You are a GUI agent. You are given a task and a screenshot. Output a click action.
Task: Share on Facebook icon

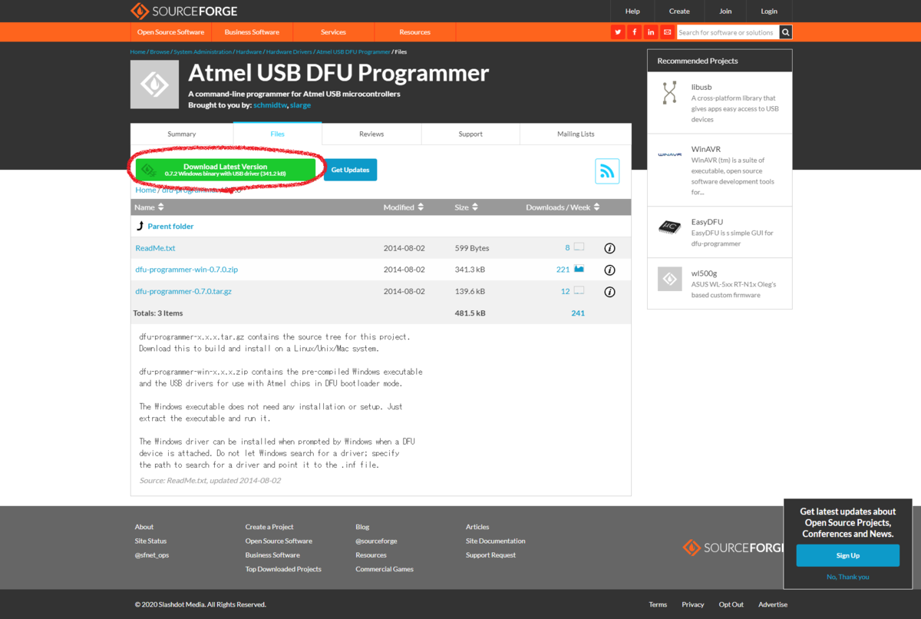tap(634, 31)
